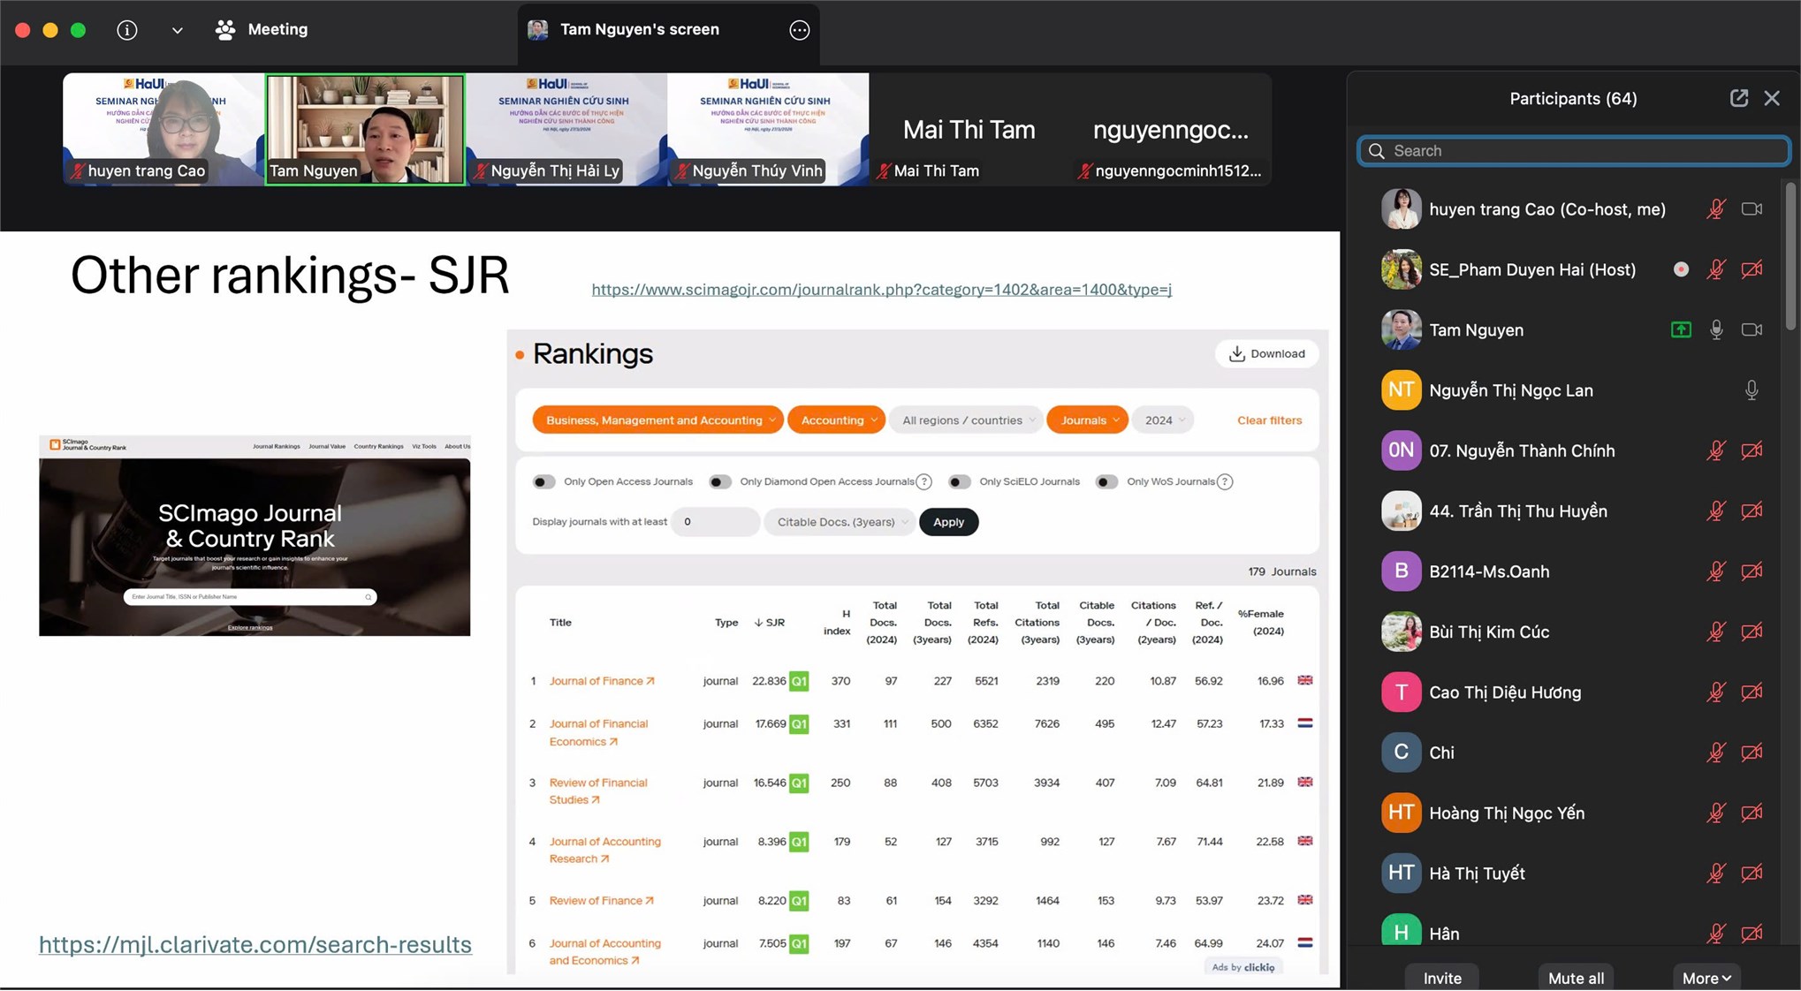
Task: Open Tam Nguyen's screen options ellipsis
Action: point(799,30)
